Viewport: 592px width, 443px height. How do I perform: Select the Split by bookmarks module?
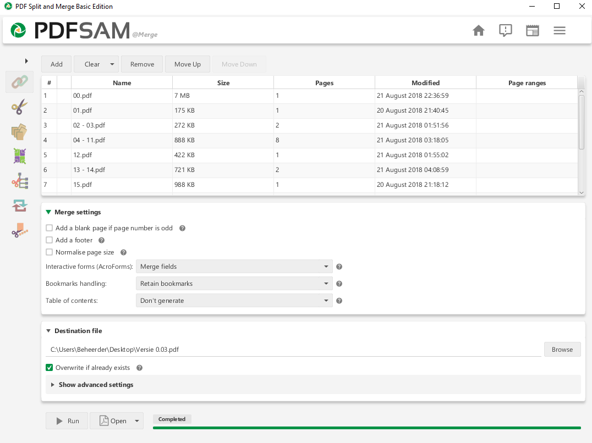[x=19, y=181]
